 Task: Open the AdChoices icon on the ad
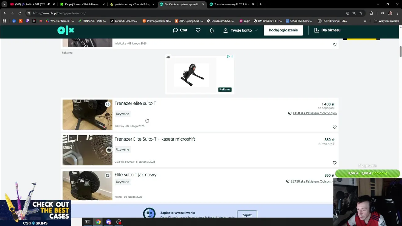(x=228, y=56)
